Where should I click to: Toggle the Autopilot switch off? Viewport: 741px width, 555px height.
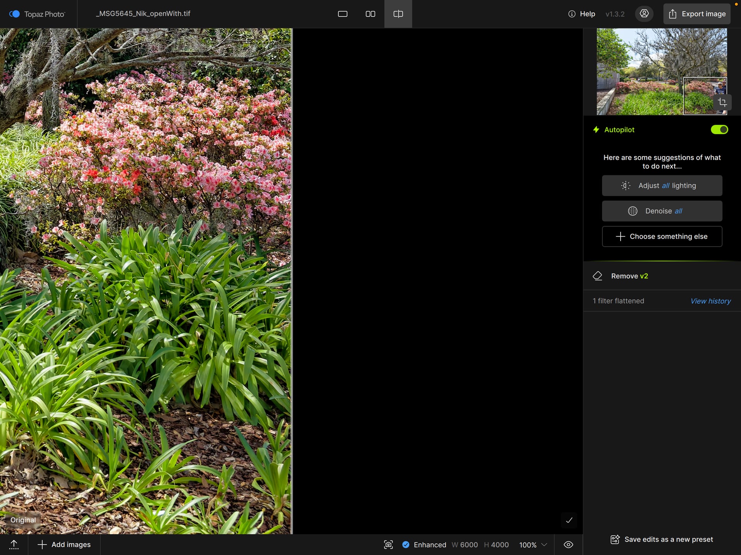tap(719, 129)
